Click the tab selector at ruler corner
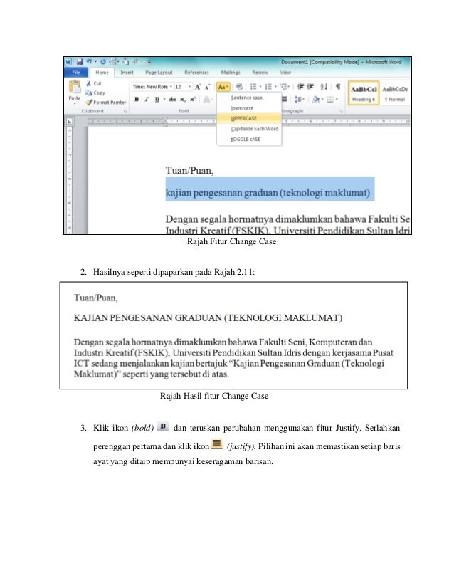 tap(69, 121)
